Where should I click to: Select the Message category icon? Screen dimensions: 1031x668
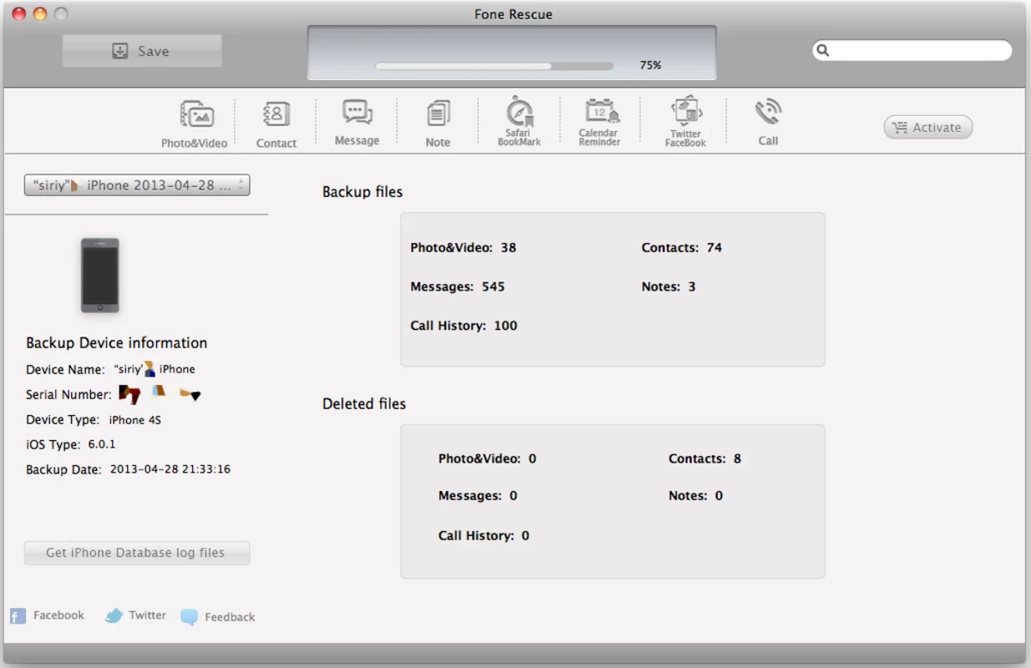click(x=357, y=122)
